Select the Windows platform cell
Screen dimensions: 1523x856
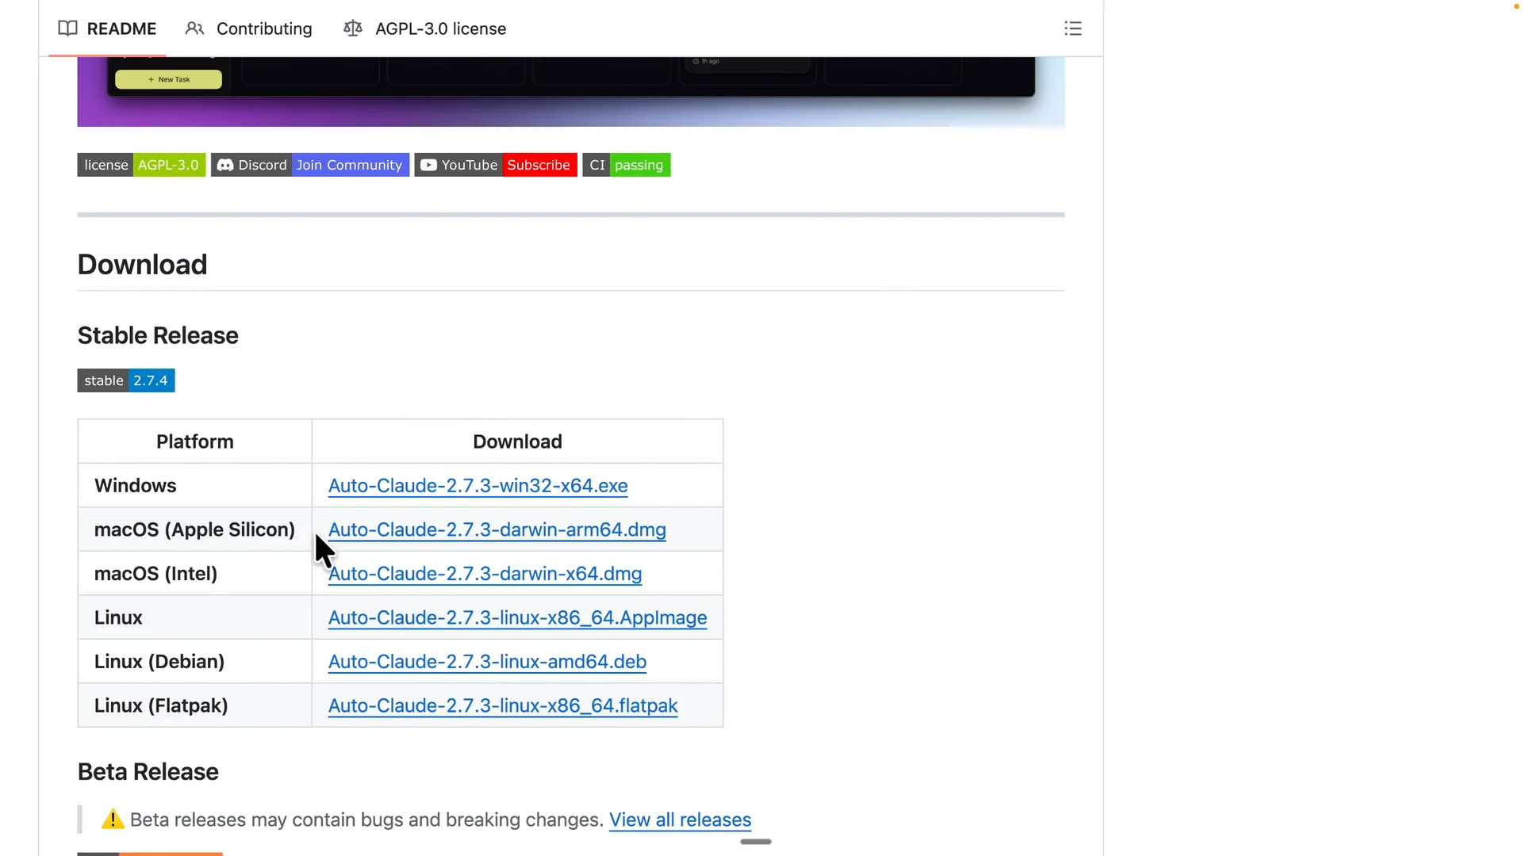coord(195,486)
